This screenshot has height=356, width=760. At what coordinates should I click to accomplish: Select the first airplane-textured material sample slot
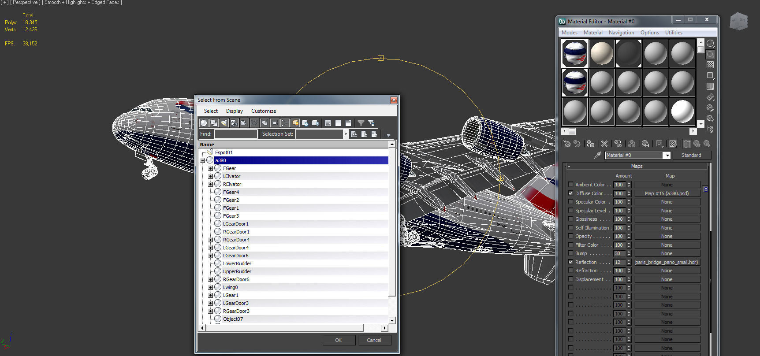(x=574, y=53)
